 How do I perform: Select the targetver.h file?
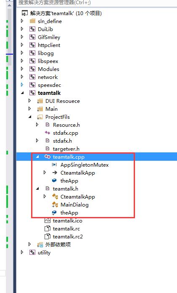coord(66,149)
